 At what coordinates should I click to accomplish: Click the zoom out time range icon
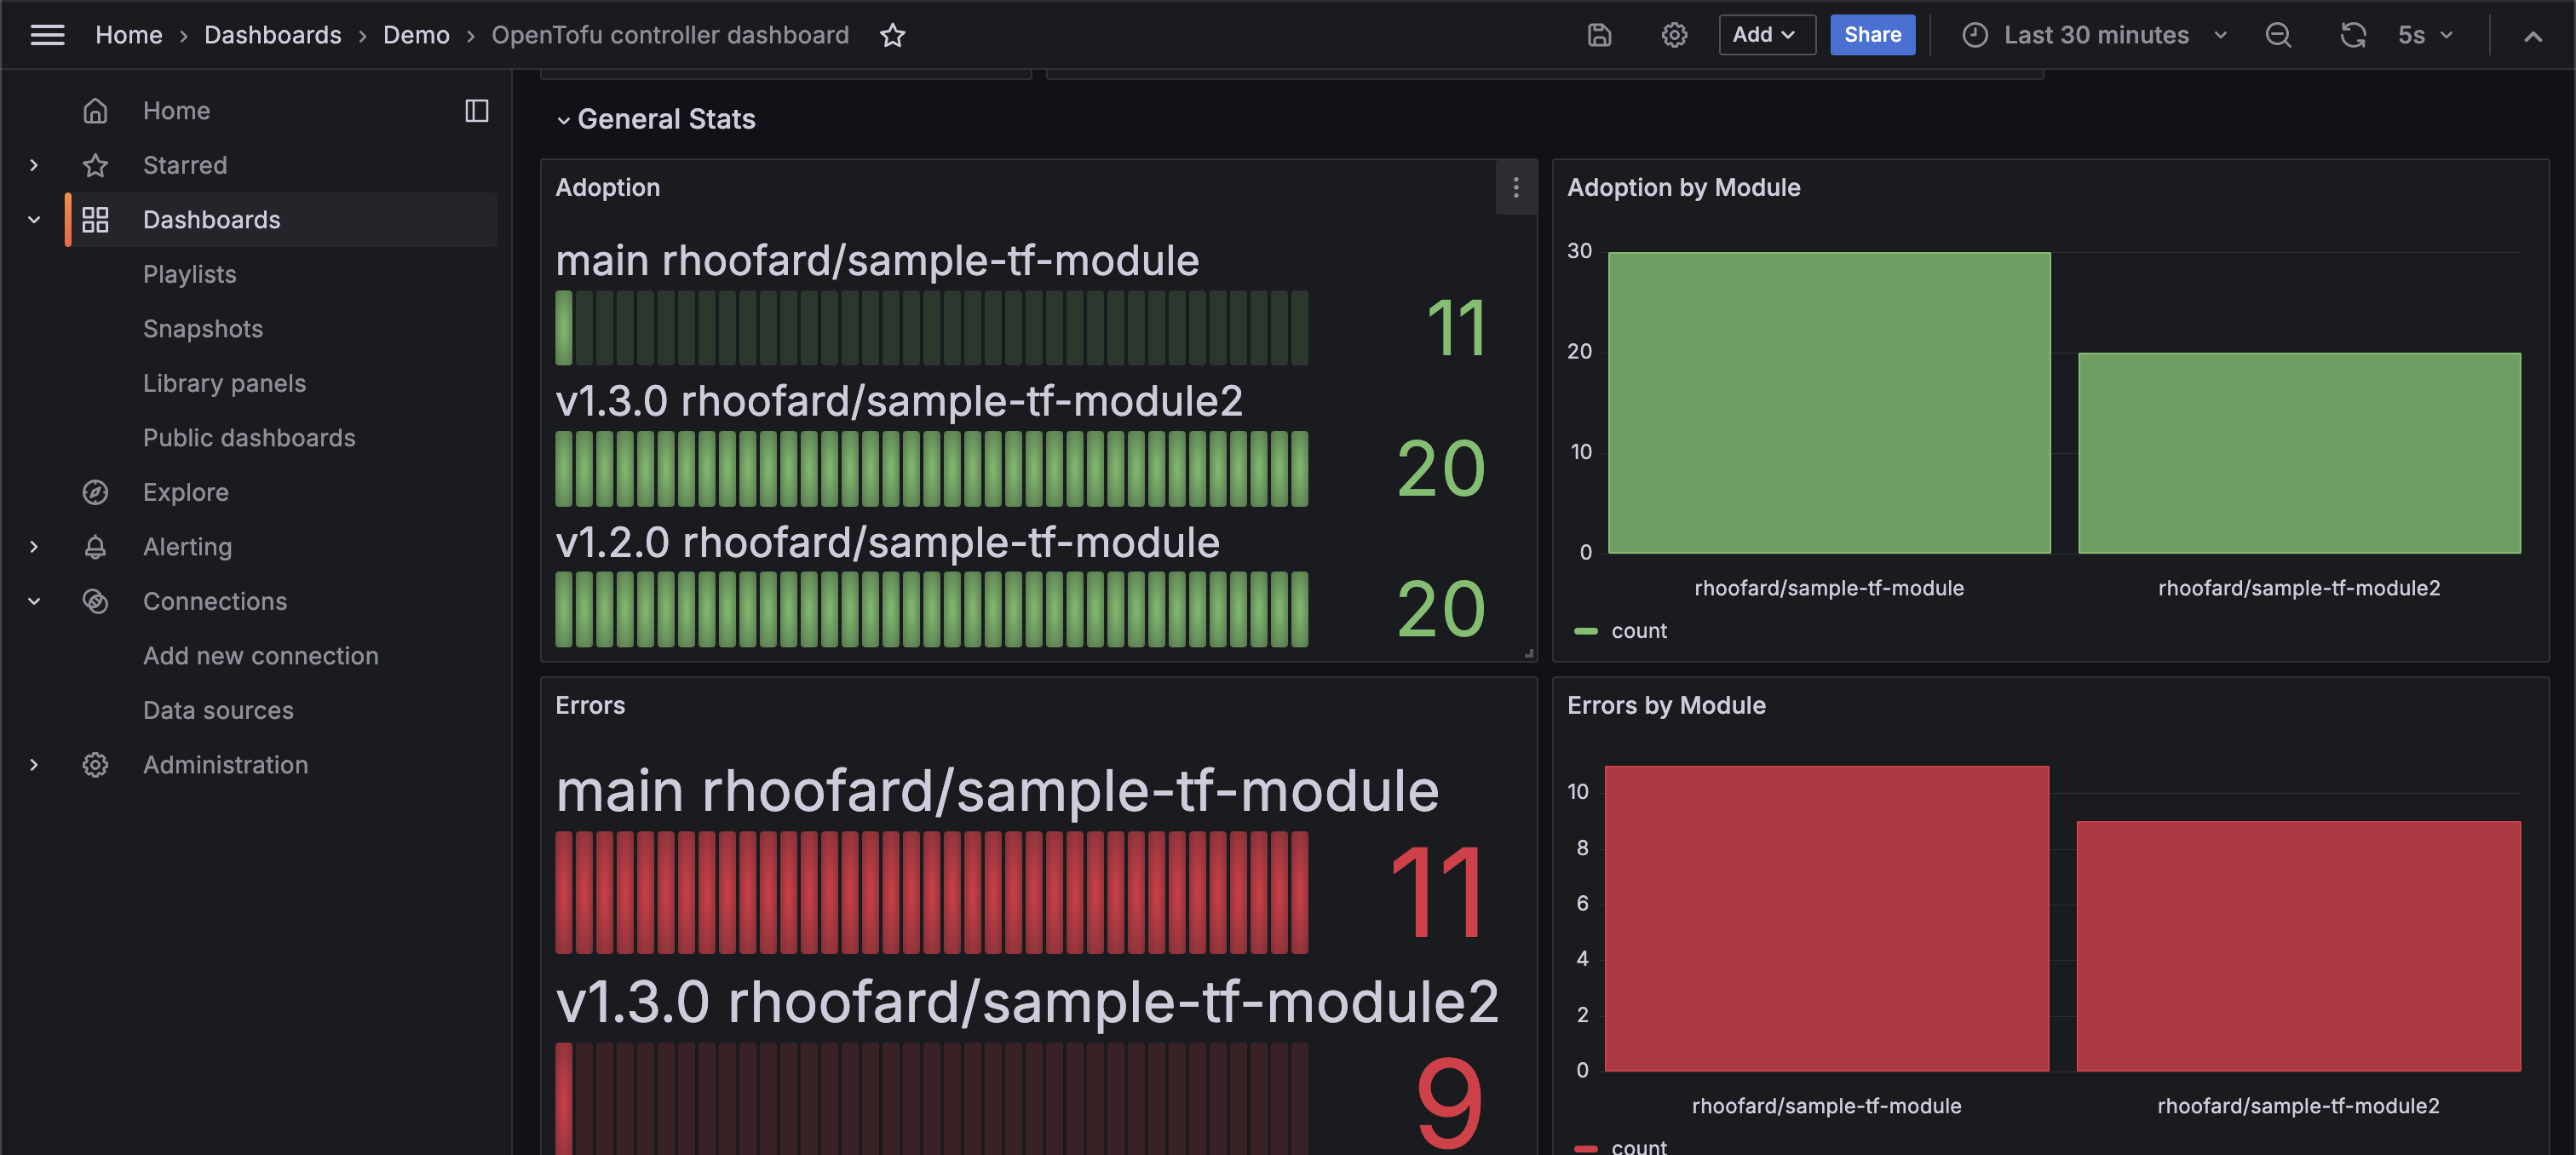[x=2277, y=35]
